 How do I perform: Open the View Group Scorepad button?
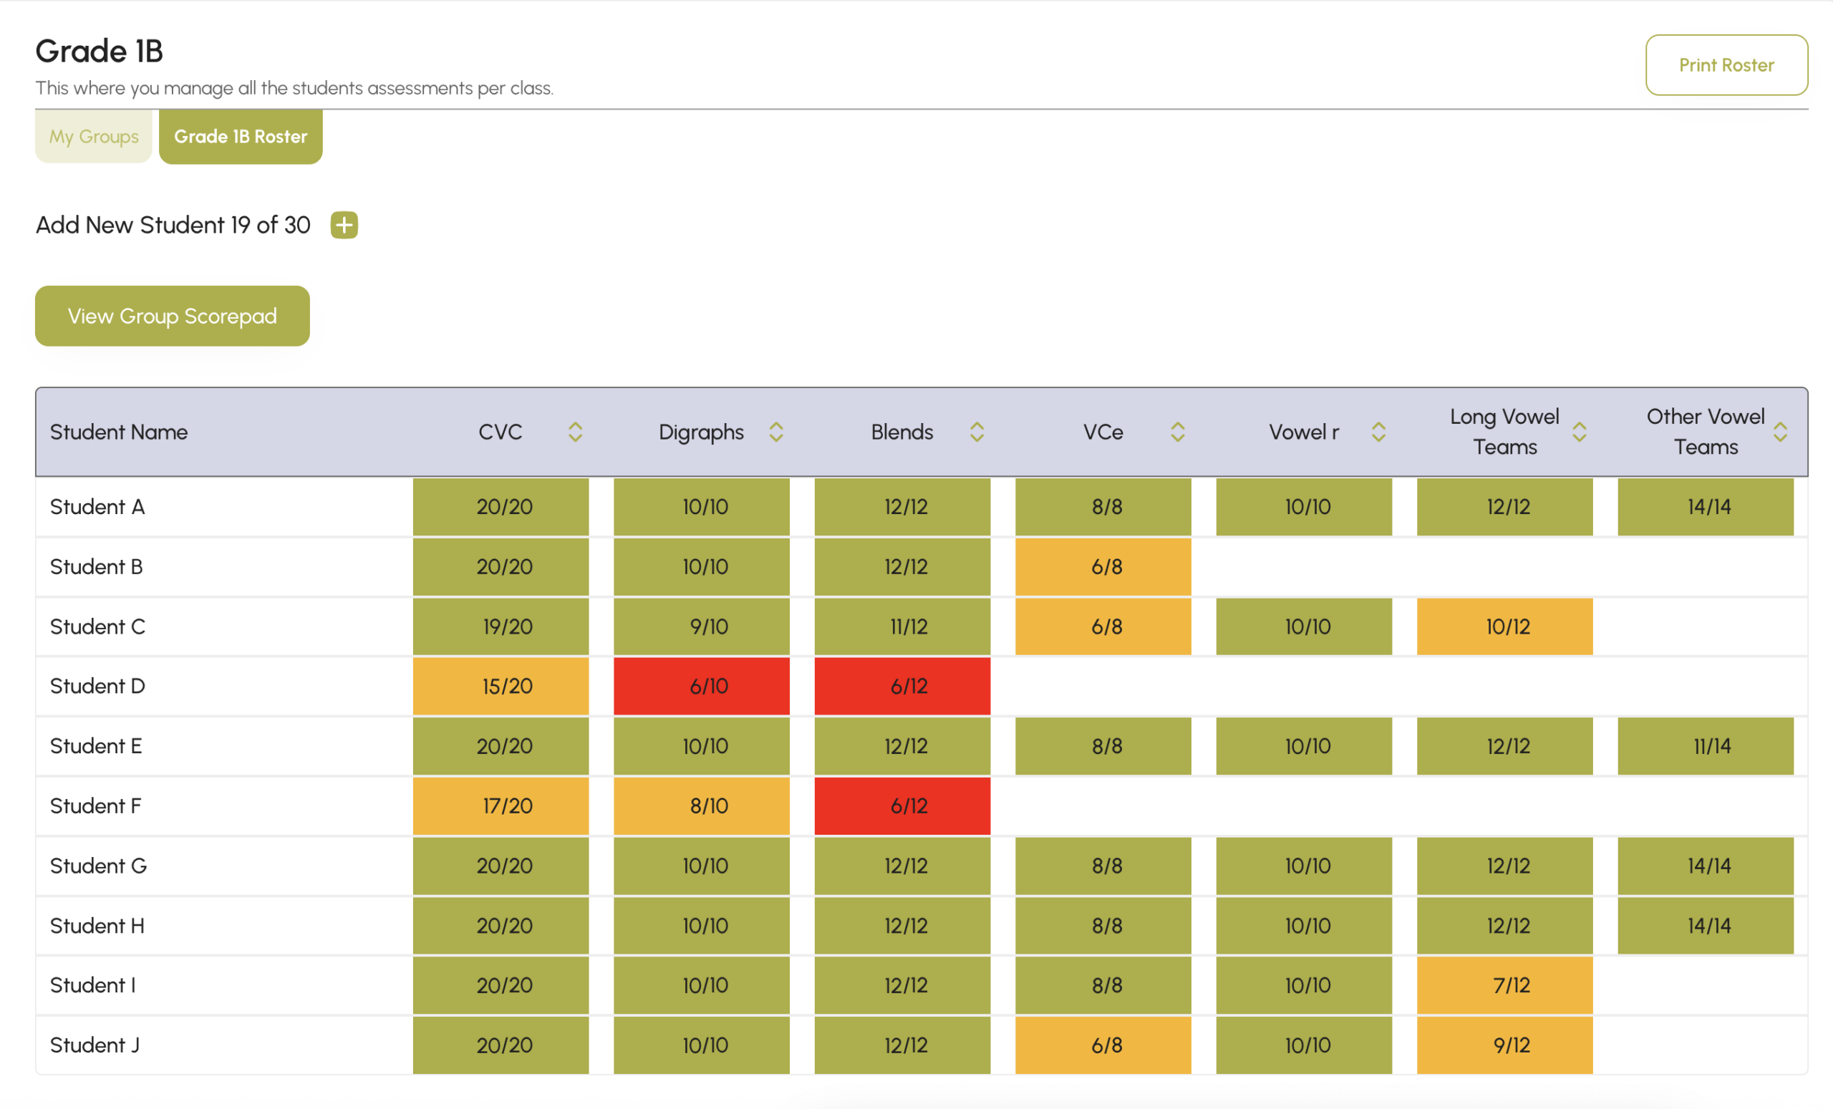coord(173,316)
